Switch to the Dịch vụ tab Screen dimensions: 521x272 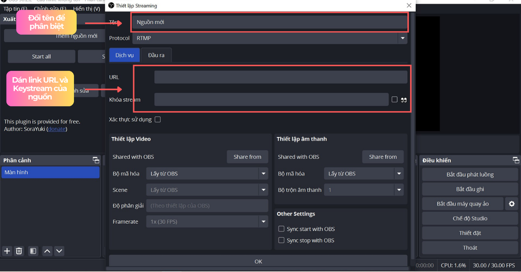tap(125, 55)
